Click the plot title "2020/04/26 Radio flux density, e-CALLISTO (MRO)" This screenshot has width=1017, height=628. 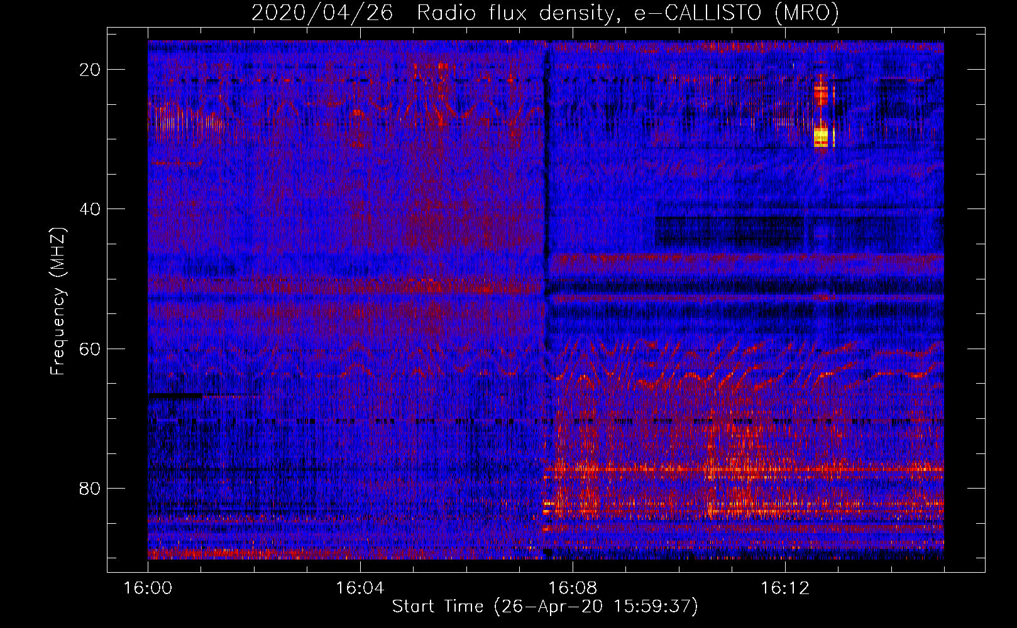[545, 13]
